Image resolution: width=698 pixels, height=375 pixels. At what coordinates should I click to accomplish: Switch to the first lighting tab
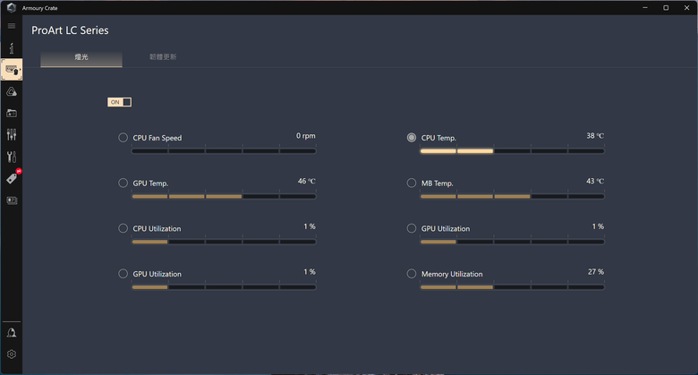pyautogui.click(x=81, y=58)
